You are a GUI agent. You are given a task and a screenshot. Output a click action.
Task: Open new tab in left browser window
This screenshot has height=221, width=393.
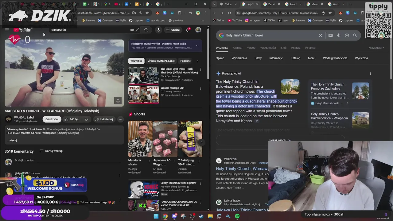[x=168, y=4]
